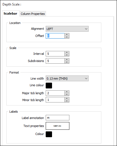Pick the Labels Colour swatch

[49, 134]
